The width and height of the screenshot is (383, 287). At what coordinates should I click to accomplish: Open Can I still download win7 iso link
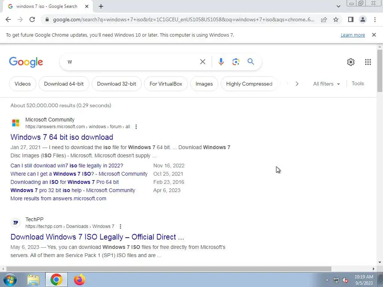click(67, 166)
